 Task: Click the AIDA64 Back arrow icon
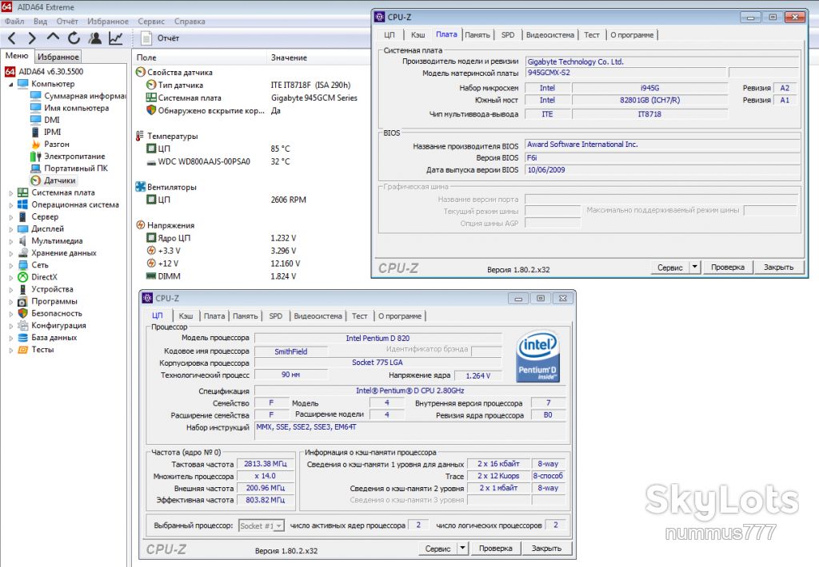point(12,38)
